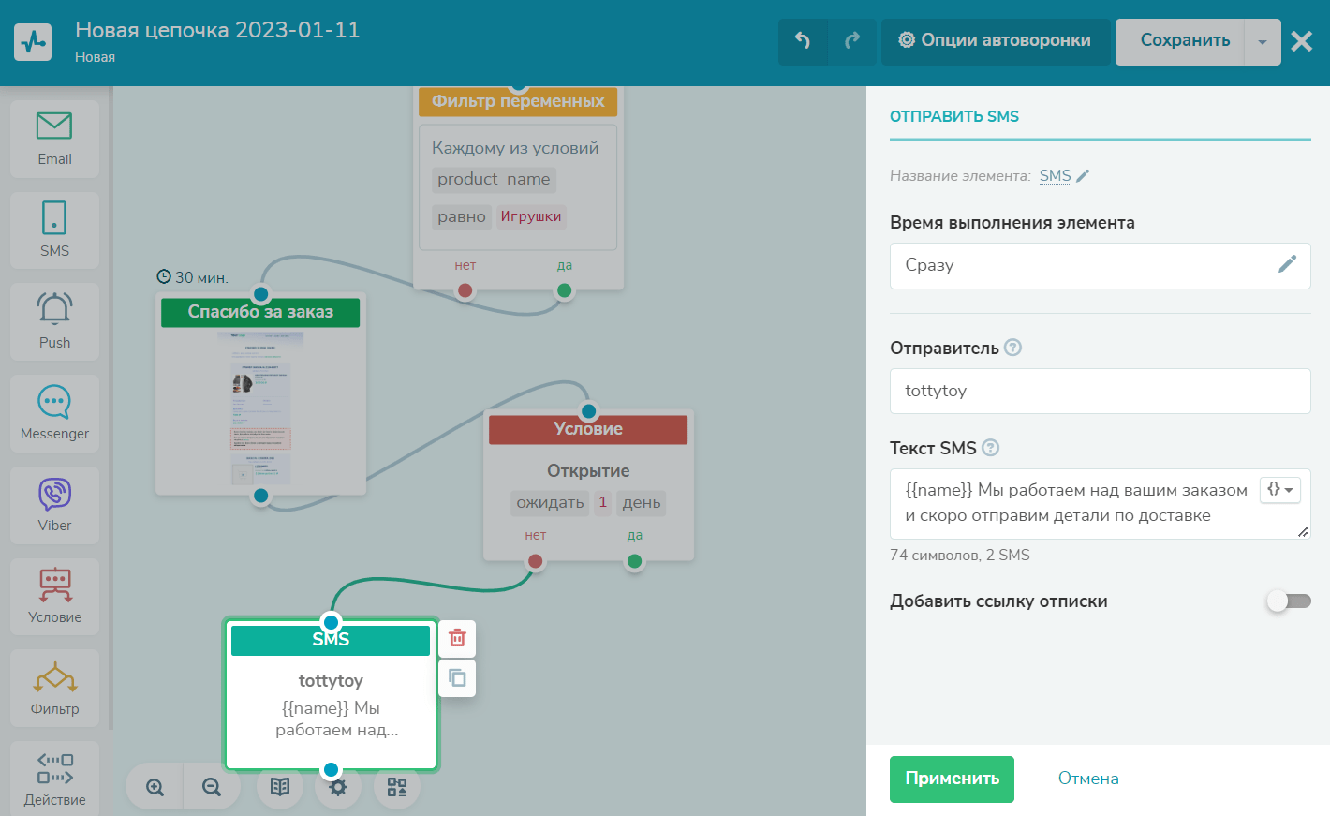
Task: Click the SMS block's bottom connector dot
Action: 331,770
